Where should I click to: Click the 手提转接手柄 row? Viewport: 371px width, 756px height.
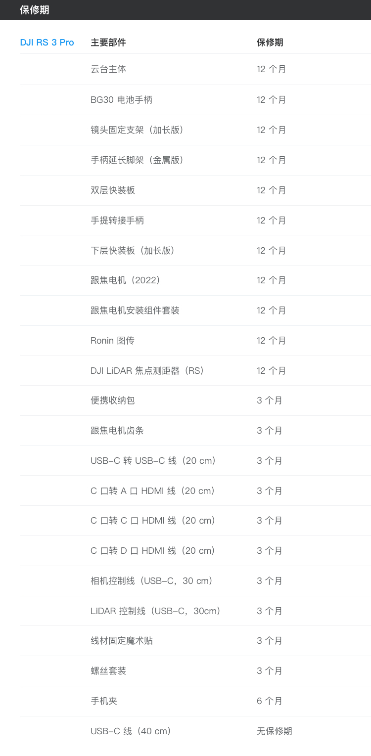coord(117,221)
